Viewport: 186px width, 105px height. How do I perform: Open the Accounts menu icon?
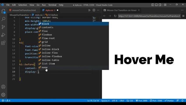(3, 87)
